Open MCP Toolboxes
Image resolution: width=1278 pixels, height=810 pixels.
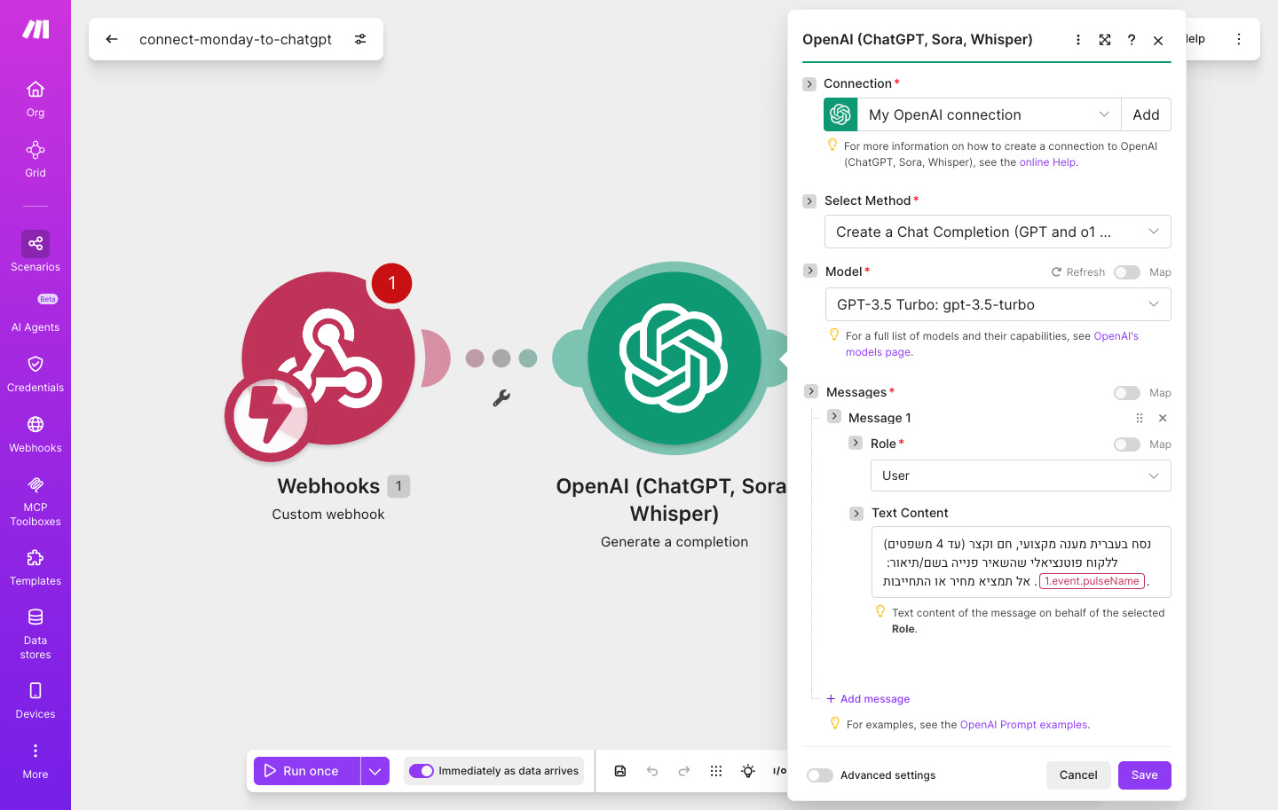[x=35, y=500]
